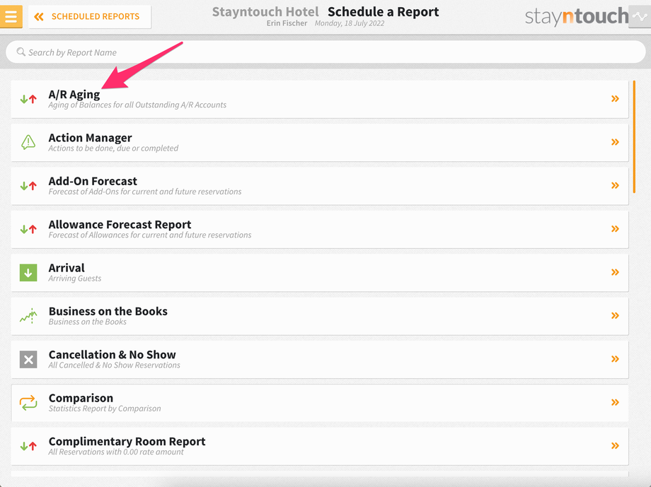Click 'Arriving Guests' description

(x=75, y=278)
